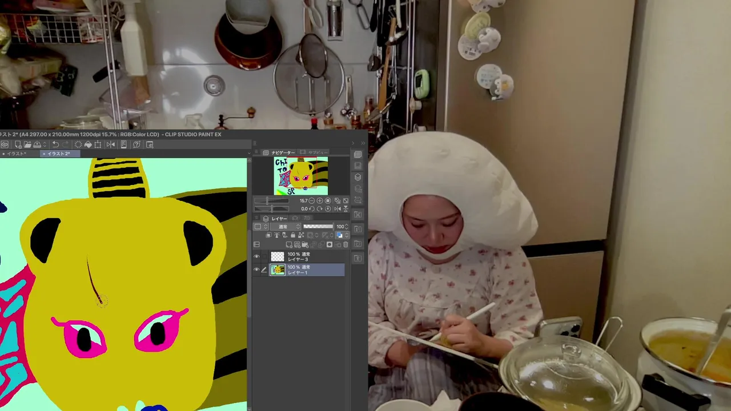
Task: Select the レイヤー panel tab
Action: [274, 218]
